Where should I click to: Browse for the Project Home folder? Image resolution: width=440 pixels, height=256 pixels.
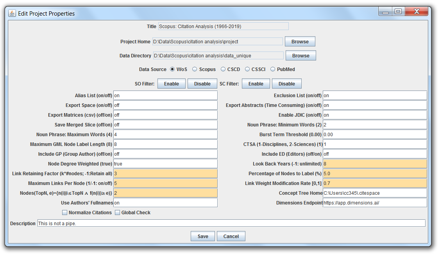(x=300, y=41)
